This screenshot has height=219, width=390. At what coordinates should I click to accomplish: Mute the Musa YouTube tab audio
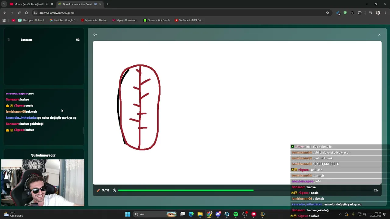coord(47,4)
